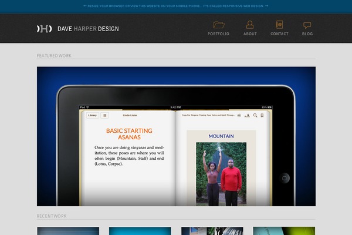Open the third recent work thumbnail
The height and width of the screenshot is (235, 352).
[x=212, y=231]
